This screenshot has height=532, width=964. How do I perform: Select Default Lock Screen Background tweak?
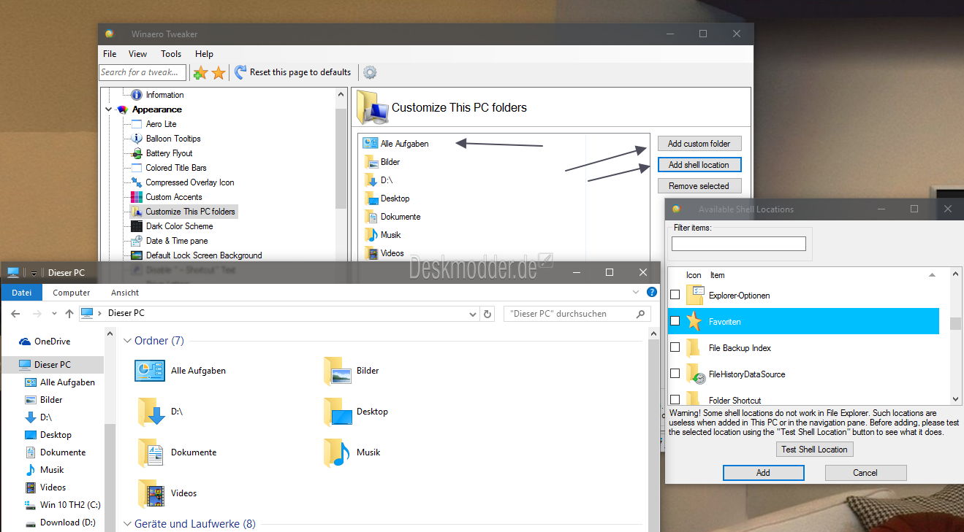point(204,255)
